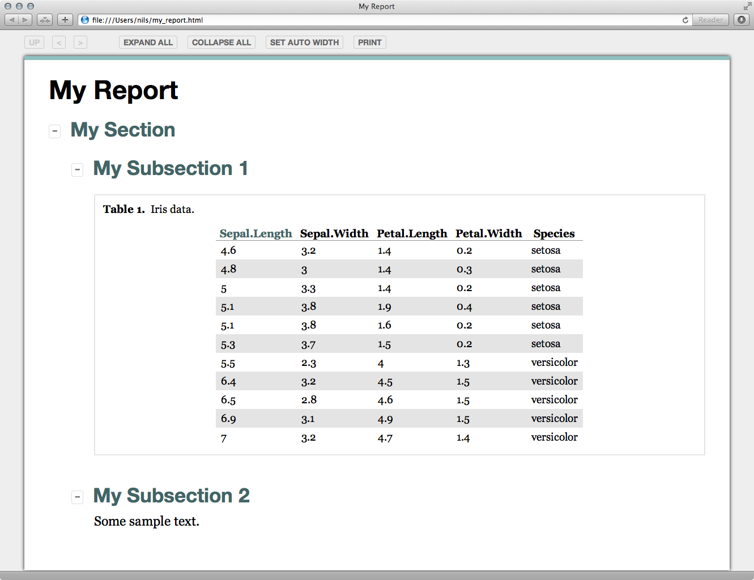Screen dimensions: 754x580
Task: Click the browser back arrow
Action: pyautogui.click(x=12, y=20)
